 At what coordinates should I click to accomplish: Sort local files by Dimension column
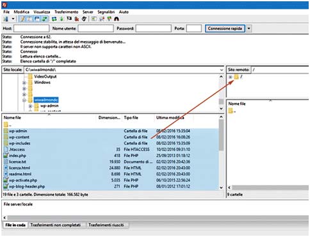click(x=110, y=118)
